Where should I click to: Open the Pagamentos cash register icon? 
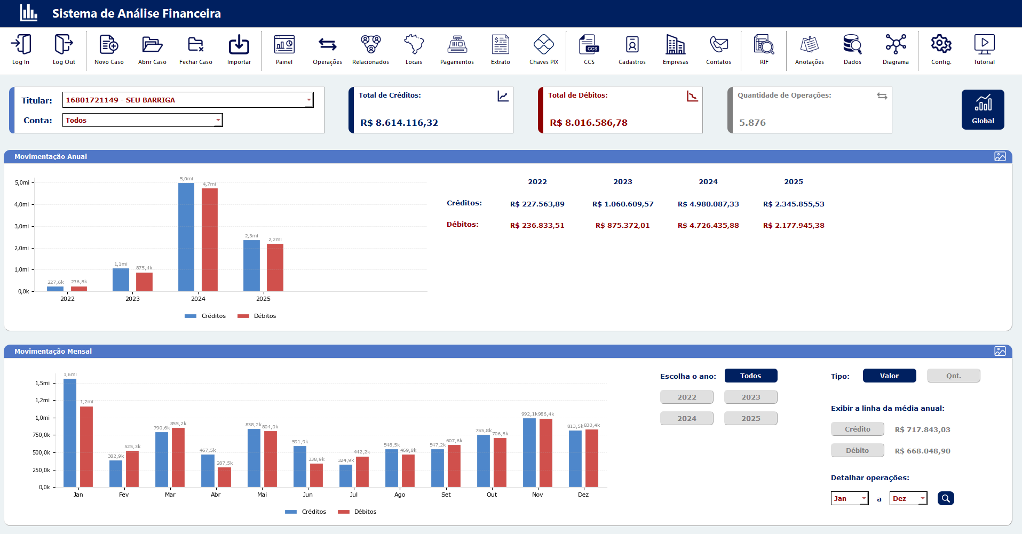click(457, 45)
